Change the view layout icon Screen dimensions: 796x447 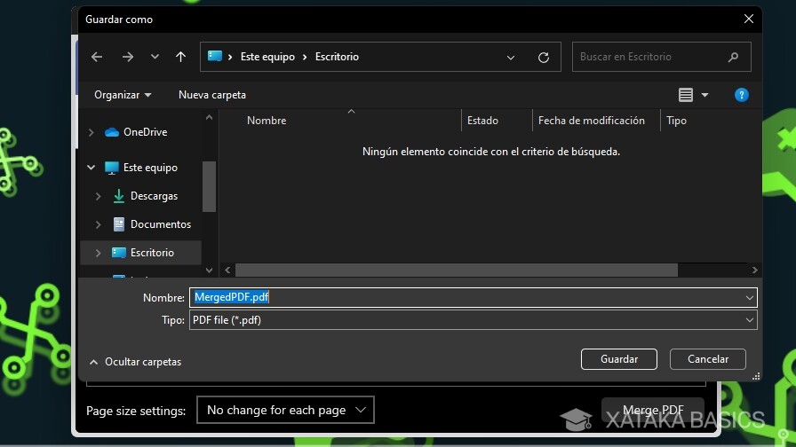pyautogui.click(x=685, y=95)
